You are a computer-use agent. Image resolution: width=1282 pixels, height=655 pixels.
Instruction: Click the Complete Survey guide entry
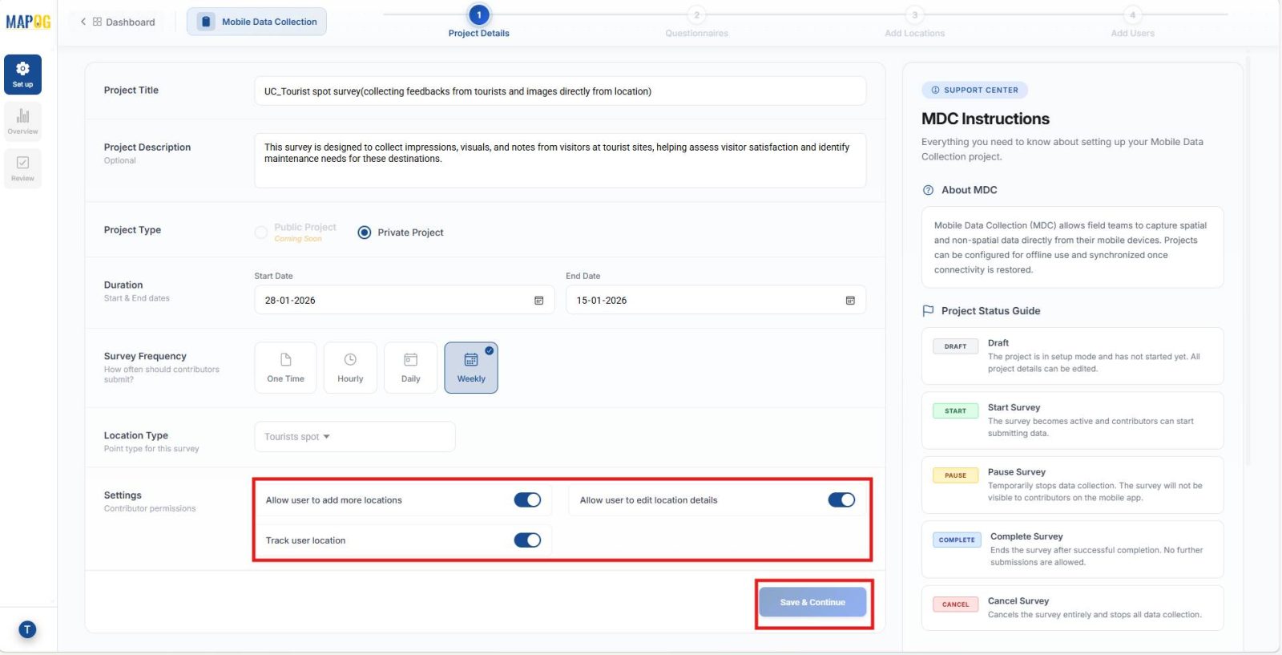[1072, 549]
